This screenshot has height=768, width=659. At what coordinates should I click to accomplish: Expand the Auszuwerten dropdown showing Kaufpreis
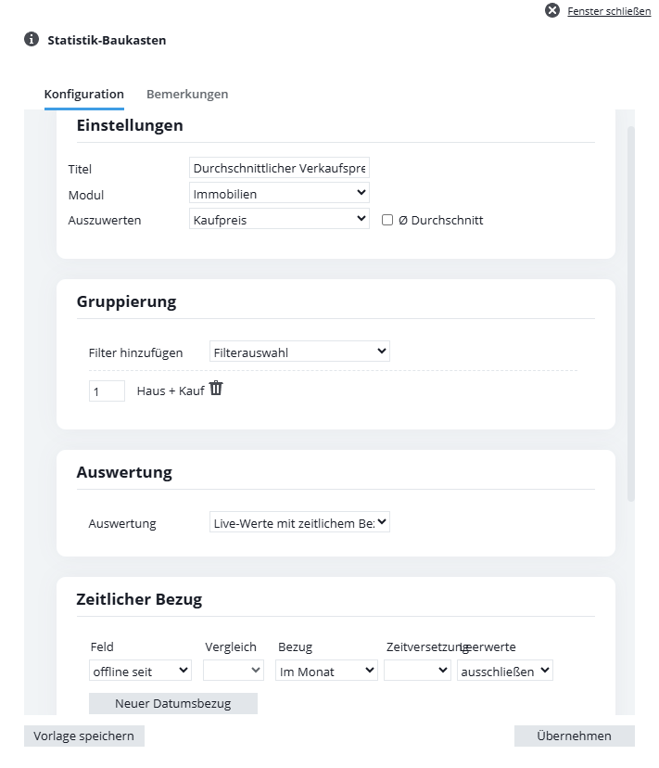tap(279, 220)
